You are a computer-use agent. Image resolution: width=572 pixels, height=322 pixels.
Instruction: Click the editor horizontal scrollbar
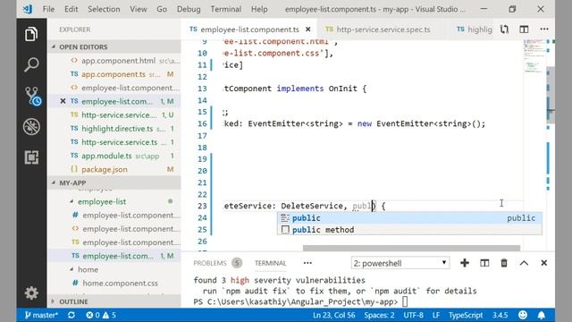click(411, 248)
